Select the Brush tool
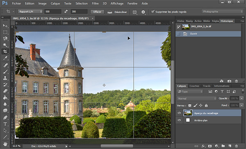246x149 pixels. coord(5,72)
